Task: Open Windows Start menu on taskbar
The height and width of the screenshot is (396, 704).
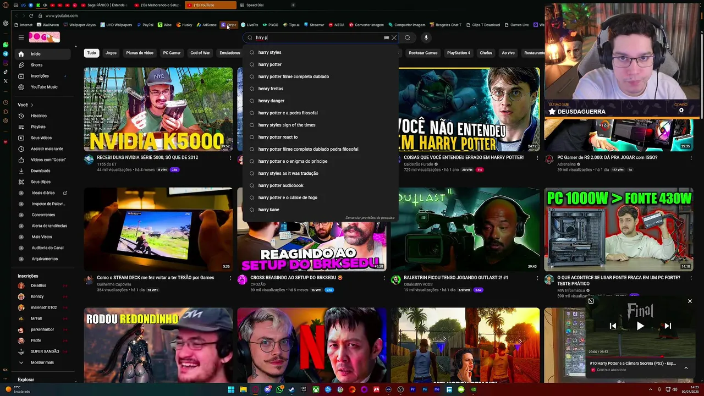Action: [x=232, y=389]
